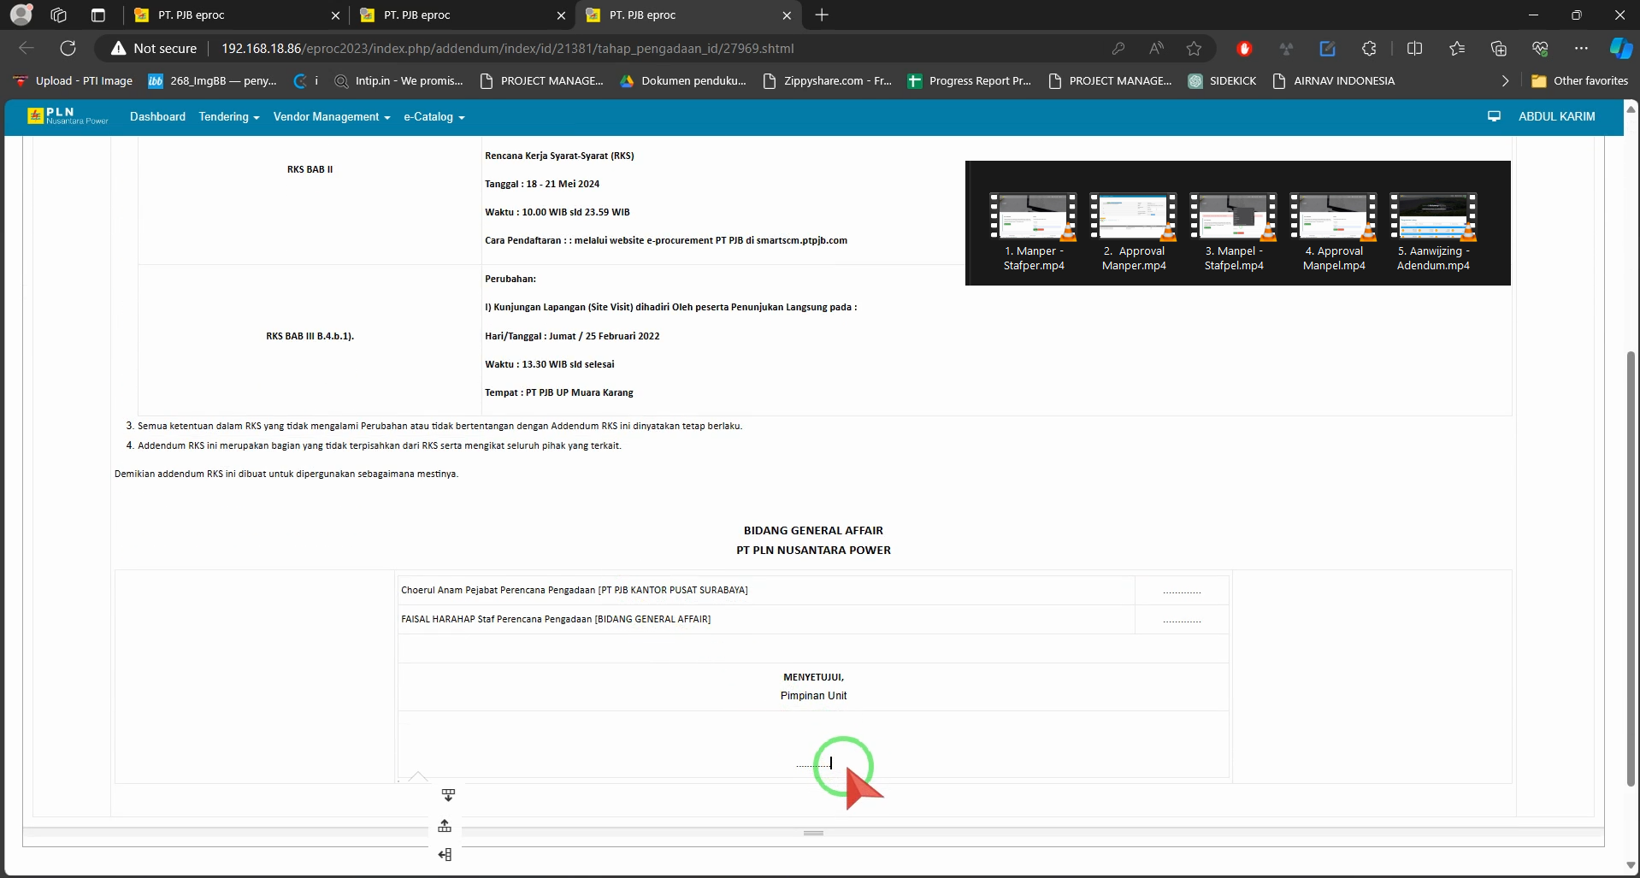Open the 5. Aanwijzing - Adendum.mp4 thumbnail
This screenshot has width=1640, height=878.
point(1433,232)
